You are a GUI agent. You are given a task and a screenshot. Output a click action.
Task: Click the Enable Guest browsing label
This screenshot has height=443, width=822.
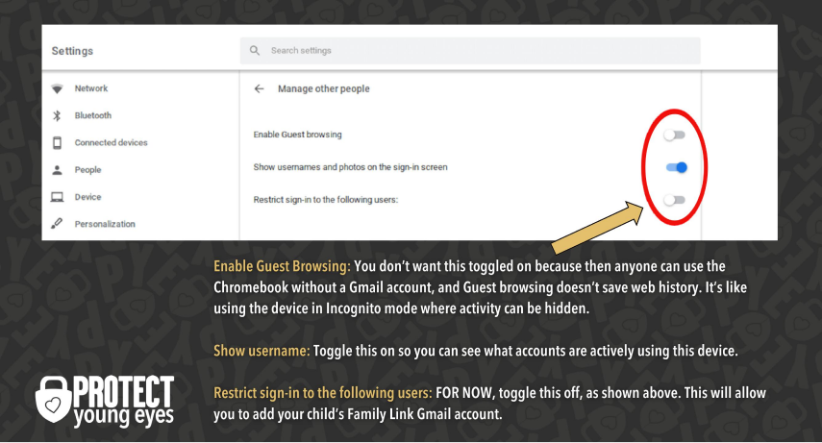(x=297, y=135)
